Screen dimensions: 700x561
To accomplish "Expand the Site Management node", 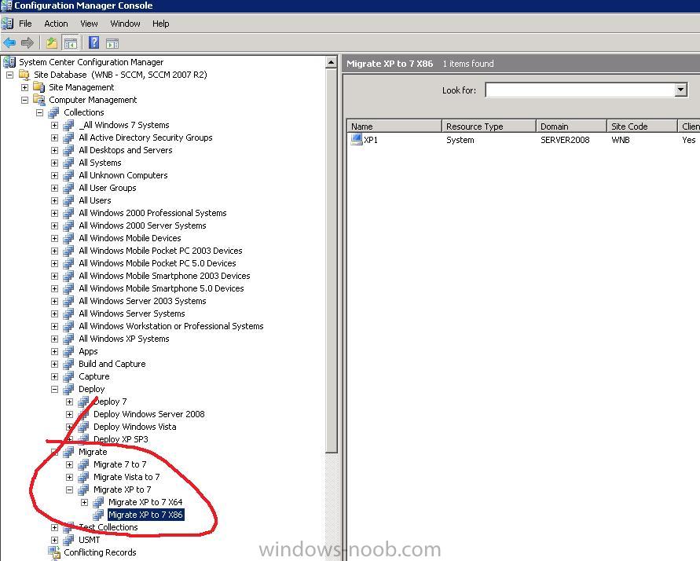I will coord(24,87).
